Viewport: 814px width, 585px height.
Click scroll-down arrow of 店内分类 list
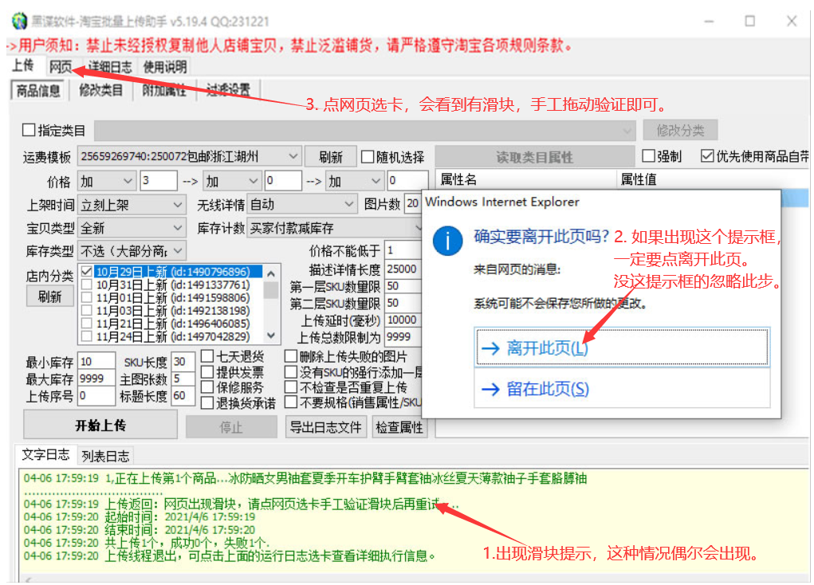click(x=271, y=336)
